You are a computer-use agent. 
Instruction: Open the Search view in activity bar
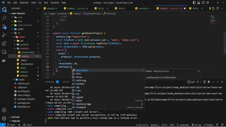[x=4, y=18]
